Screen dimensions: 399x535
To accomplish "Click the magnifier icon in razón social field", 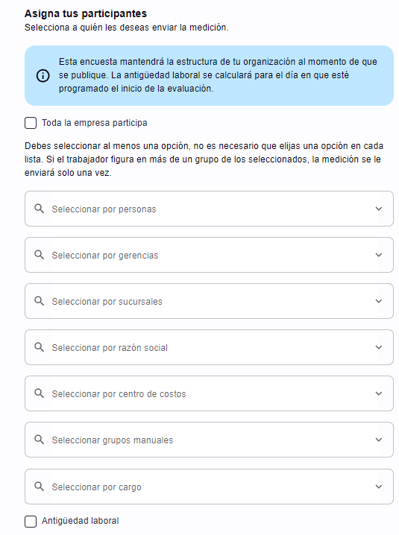I will pyautogui.click(x=40, y=347).
